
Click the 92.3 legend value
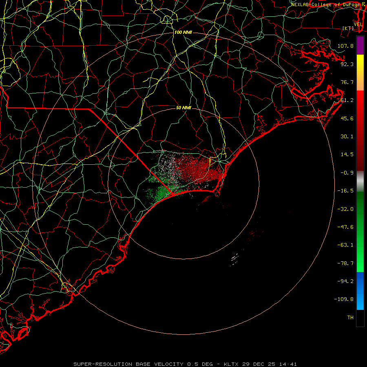(x=347, y=64)
